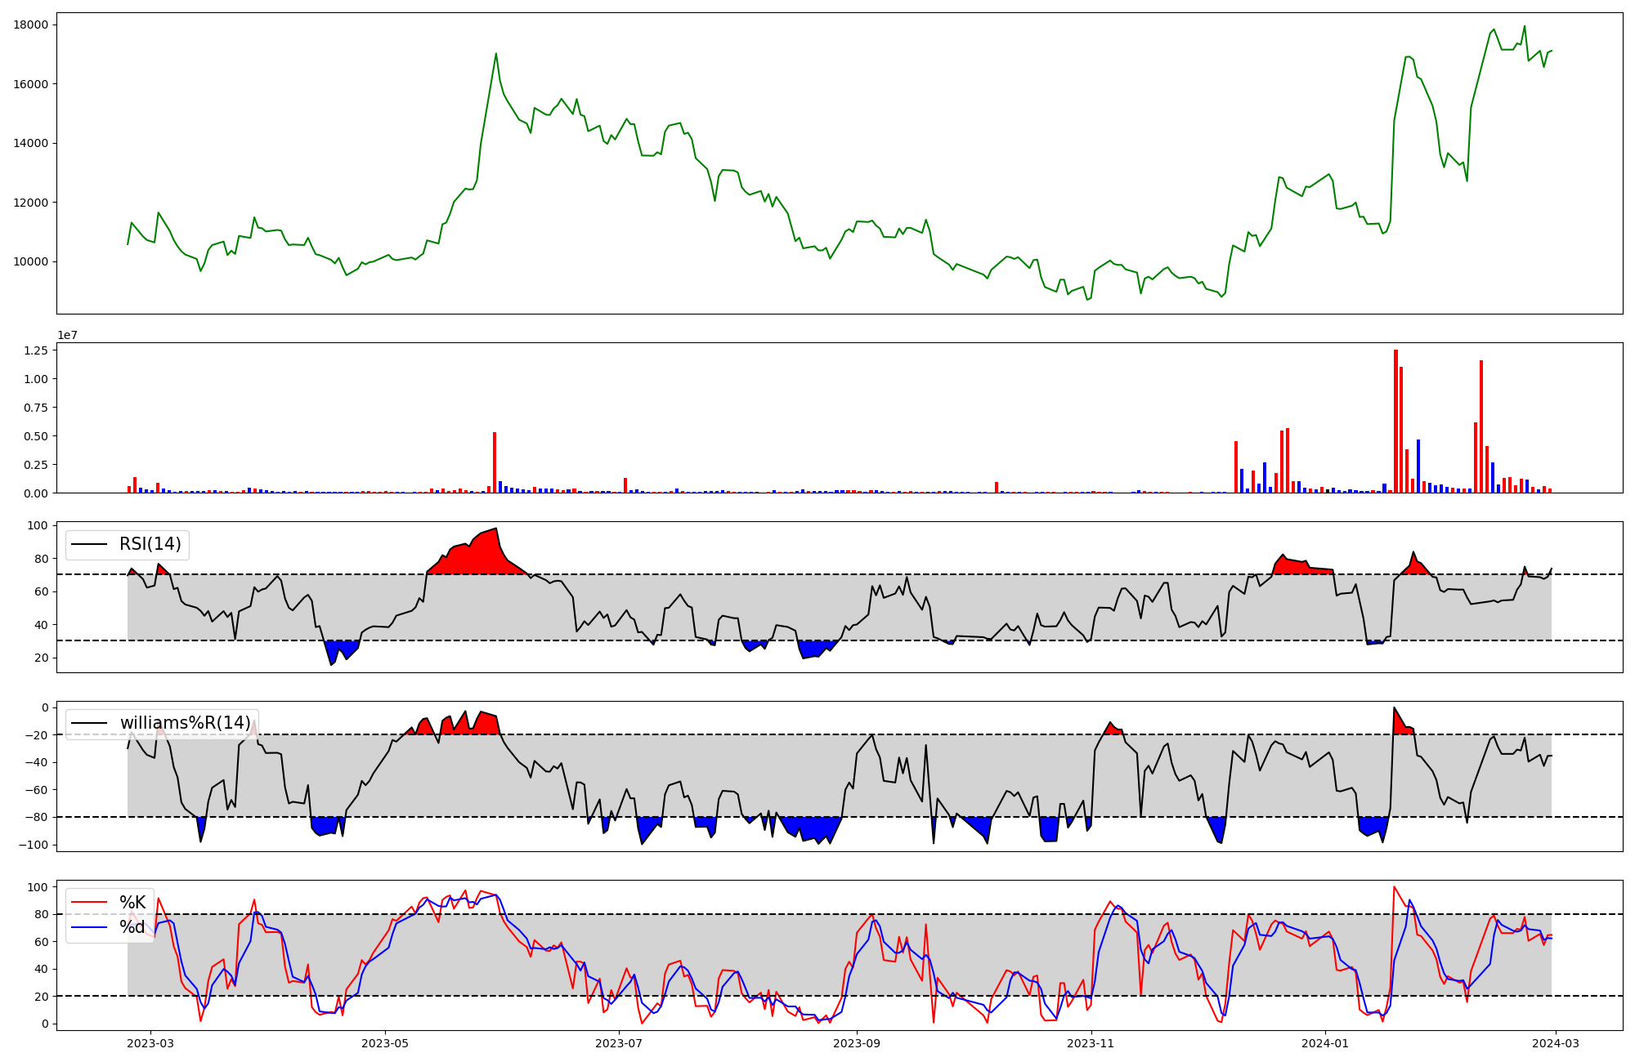Click the 18000 price axis label

point(31,25)
